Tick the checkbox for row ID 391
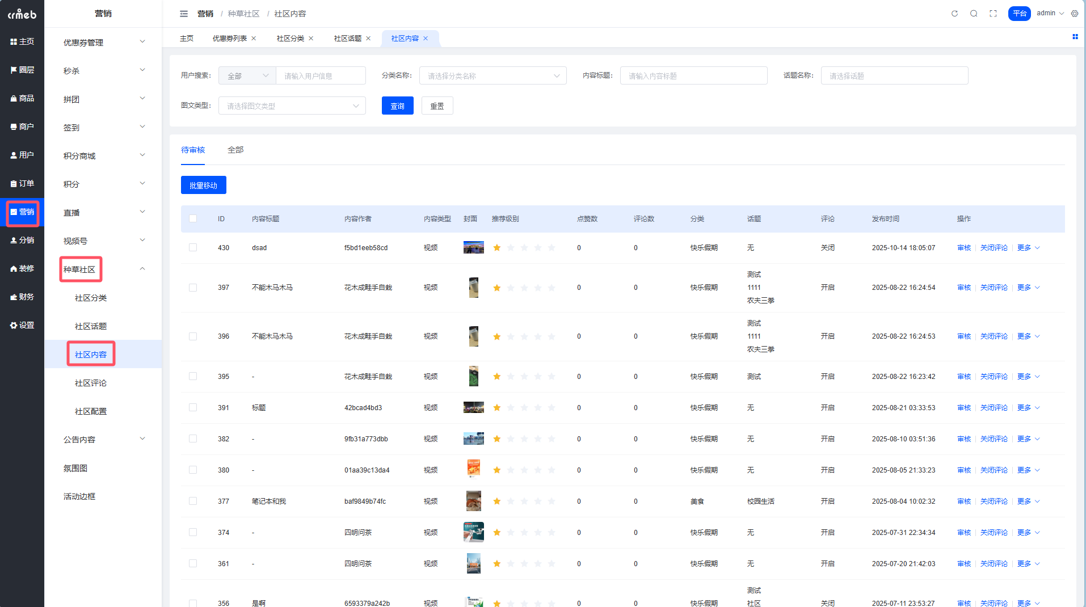Screen dimensions: 1086x607 [x=193, y=408]
